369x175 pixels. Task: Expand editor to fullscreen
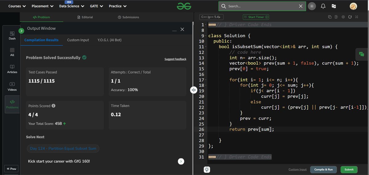click(357, 17)
